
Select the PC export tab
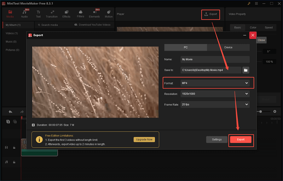186,47
